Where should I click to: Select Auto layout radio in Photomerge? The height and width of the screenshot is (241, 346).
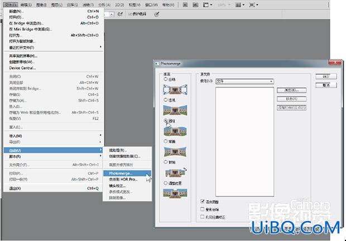click(166, 79)
